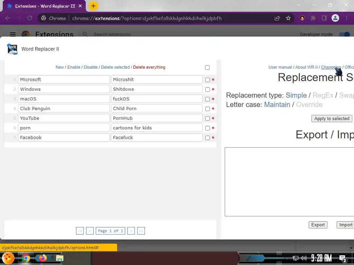Image resolution: width=354 pixels, height=265 pixels.
Task: Go to previous page with < button
Action: (x=90, y=231)
